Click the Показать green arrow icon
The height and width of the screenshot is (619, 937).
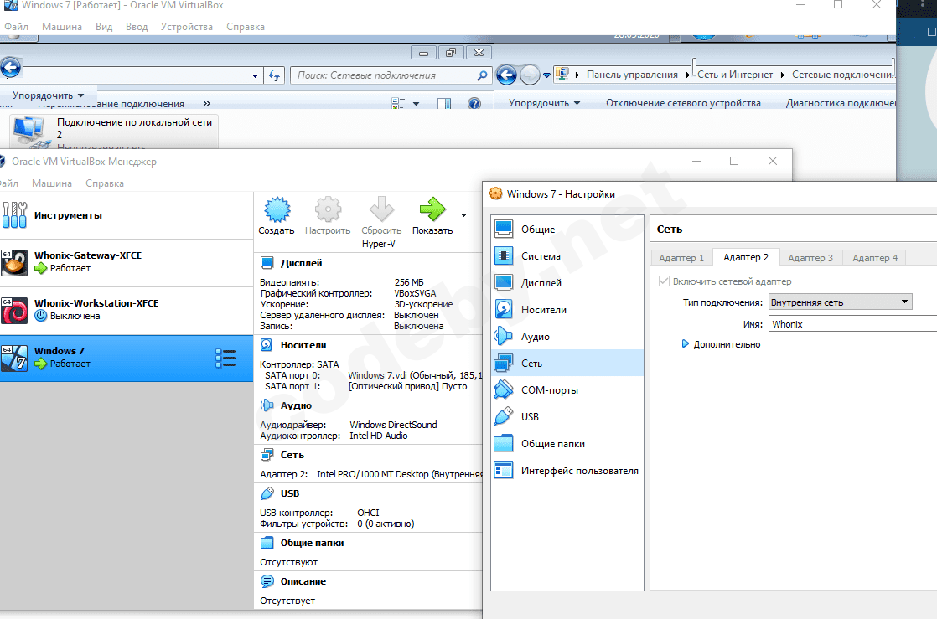(432, 210)
